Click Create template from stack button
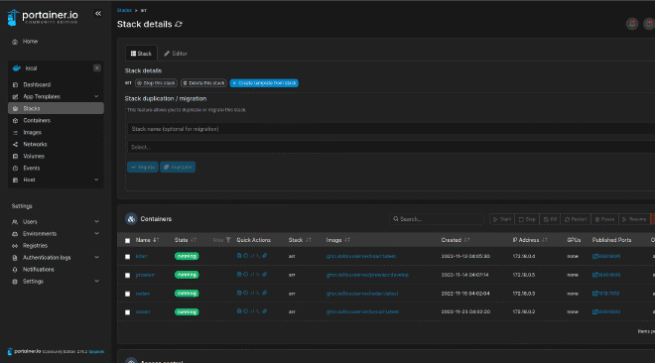Viewport: 655px width, 363px height. (x=264, y=83)
